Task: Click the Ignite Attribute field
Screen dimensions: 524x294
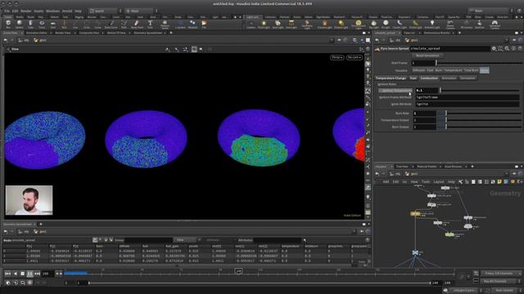Action: pos(467,104)
